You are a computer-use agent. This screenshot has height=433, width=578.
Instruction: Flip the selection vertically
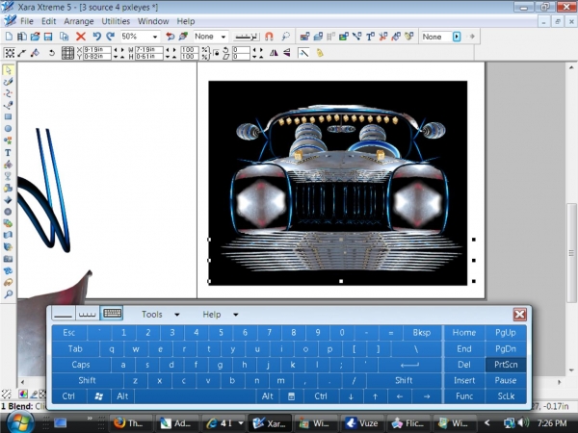point(287,53)
